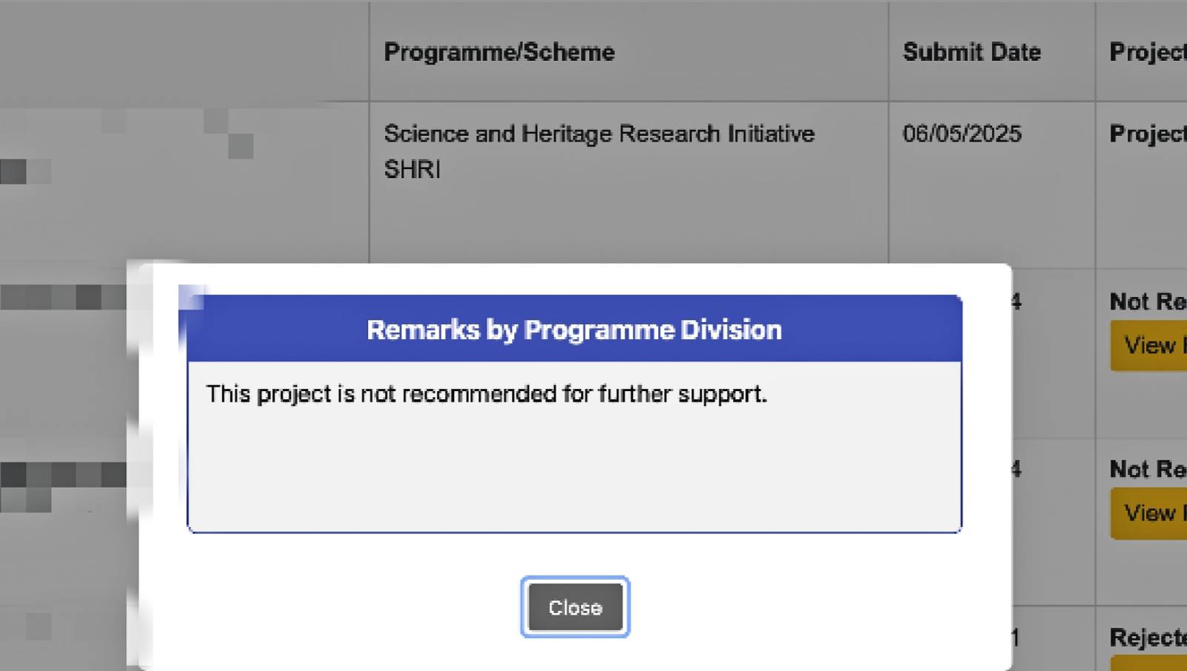This screenshot has width=1187, height=671.
Task: Click the white dialog area beside Close button
Action: (779, 607)
